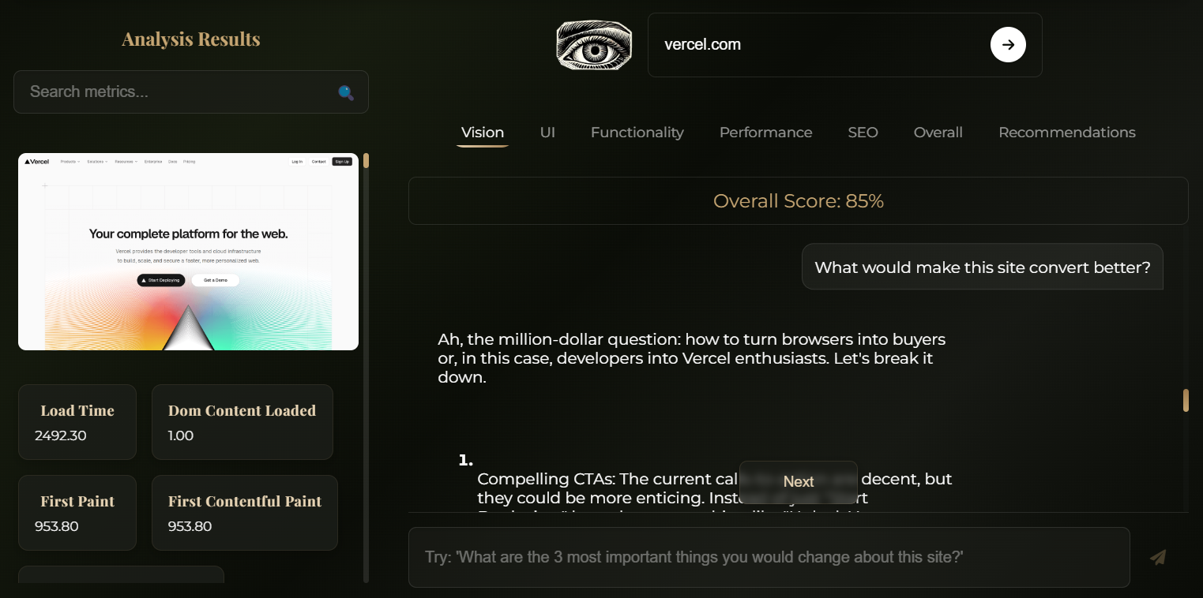This screenshot has width=1203, height=598.
Task: Open the UI tab
Action: (547, 133)
